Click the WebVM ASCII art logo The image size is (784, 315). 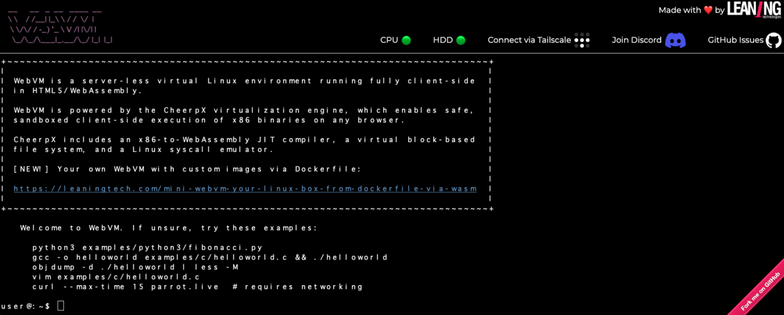tap(60, 26)
